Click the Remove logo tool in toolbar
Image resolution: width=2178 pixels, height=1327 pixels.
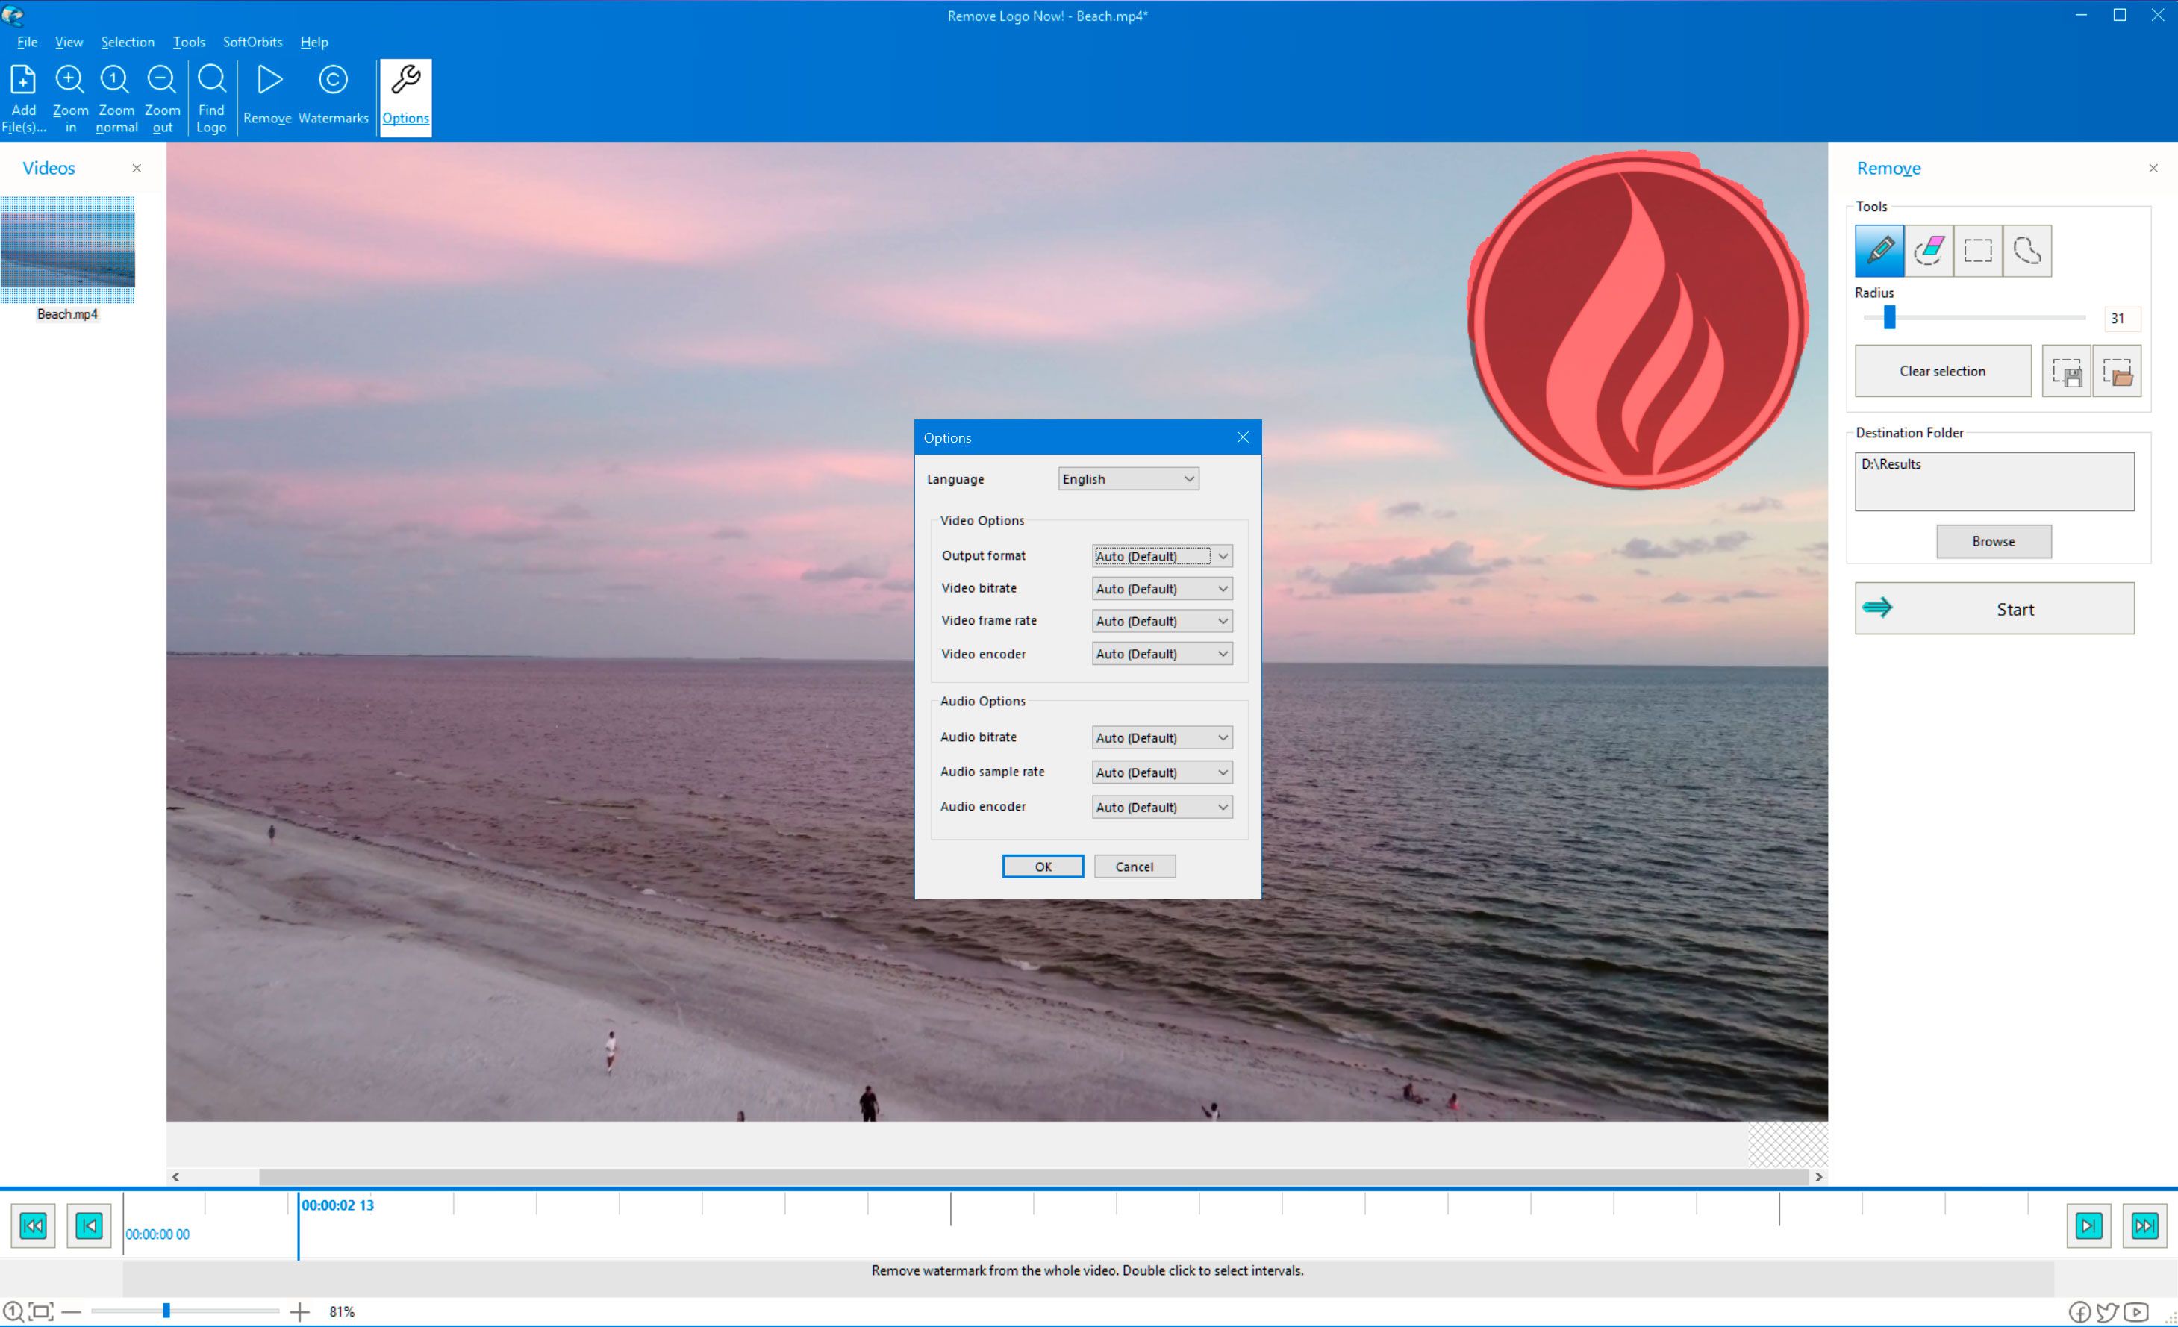(267, 96)
